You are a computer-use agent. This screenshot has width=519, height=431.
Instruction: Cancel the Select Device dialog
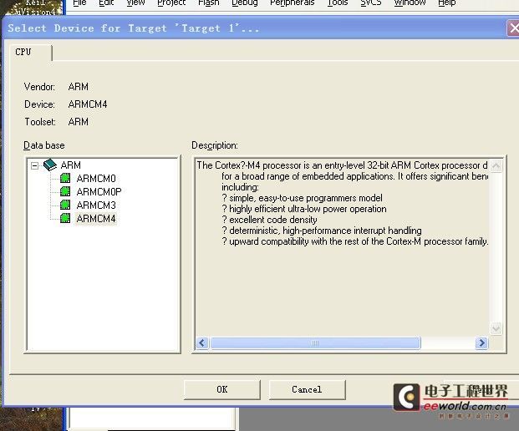pos(307,389)
